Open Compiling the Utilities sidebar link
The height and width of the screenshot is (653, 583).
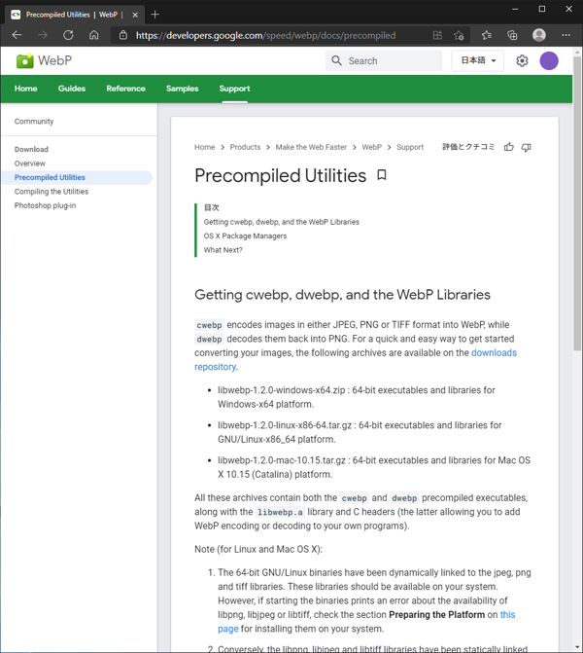pyautogui.click(x=51, y=192)
